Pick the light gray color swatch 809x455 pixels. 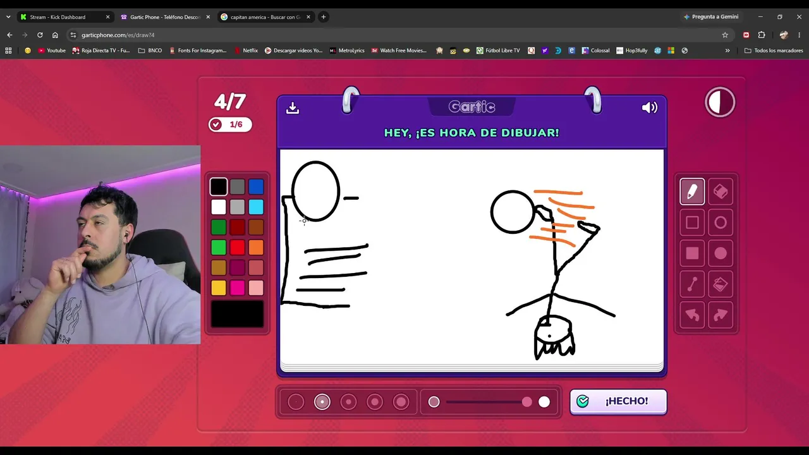coord(237,207)
